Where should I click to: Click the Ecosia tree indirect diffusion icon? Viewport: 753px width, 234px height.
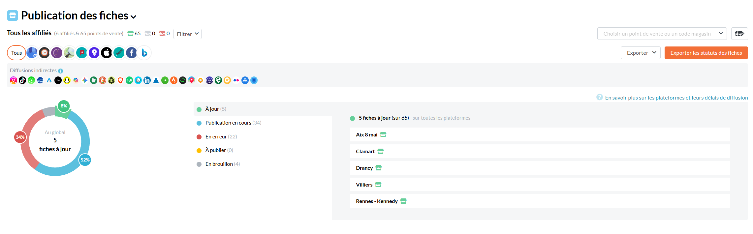point(111,80)
